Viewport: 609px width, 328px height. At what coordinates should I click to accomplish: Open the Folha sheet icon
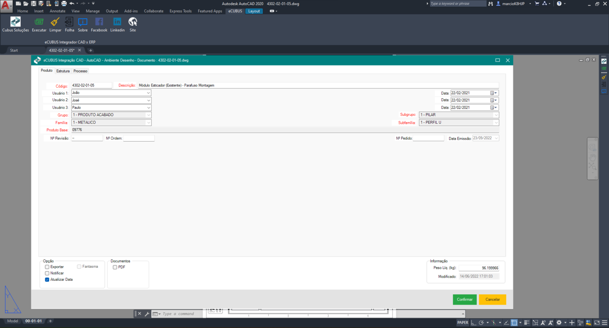(x=69, y=22)
